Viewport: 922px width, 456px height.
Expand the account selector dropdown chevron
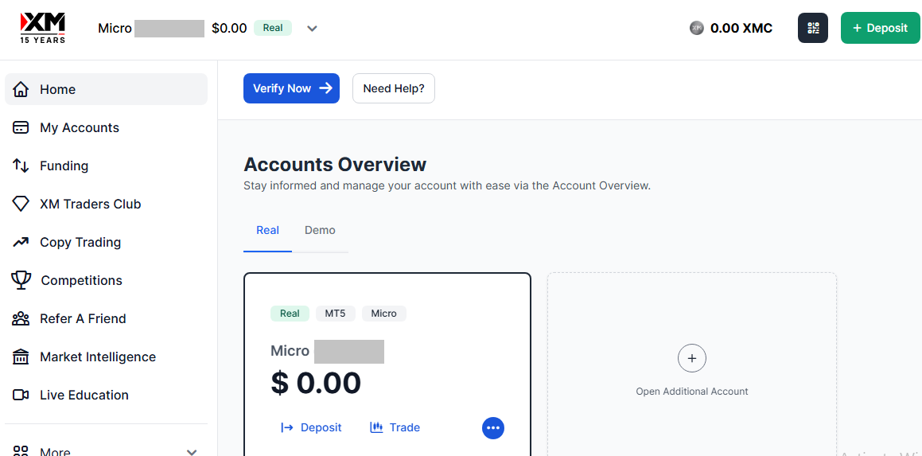(312, 29)
